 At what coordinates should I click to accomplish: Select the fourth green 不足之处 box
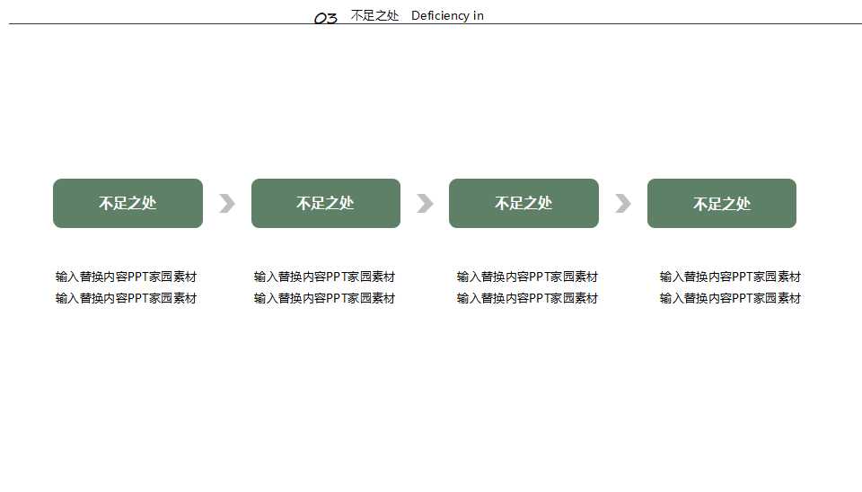click(x=721, y=204)
